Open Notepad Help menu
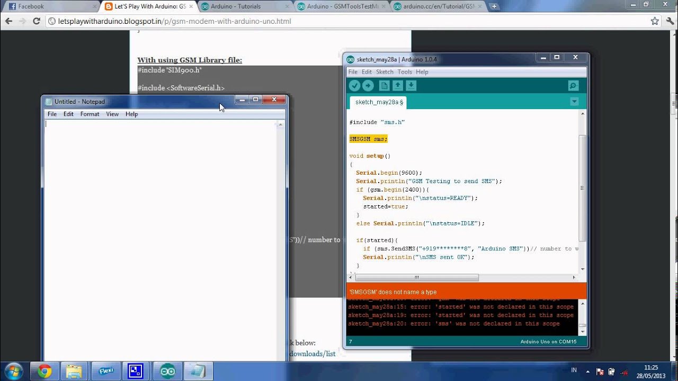The height and width of the screenshot is (381, 678). tap(131, 114)
